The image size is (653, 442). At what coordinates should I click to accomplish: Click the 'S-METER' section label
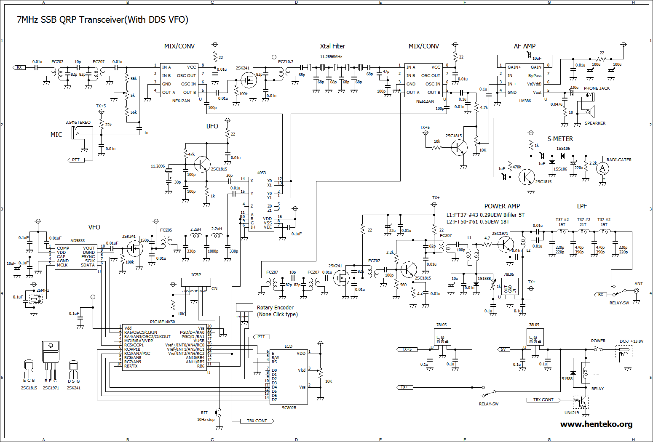560,139
